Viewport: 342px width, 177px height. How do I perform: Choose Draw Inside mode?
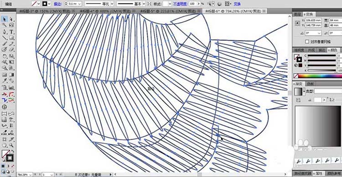[12, 172]
